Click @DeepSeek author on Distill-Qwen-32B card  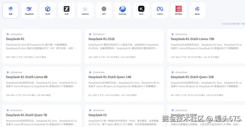[x=181, y=72]
